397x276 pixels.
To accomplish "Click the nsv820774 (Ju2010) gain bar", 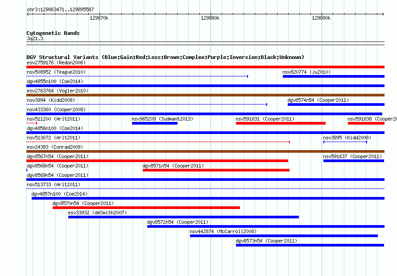I will 334,76.
